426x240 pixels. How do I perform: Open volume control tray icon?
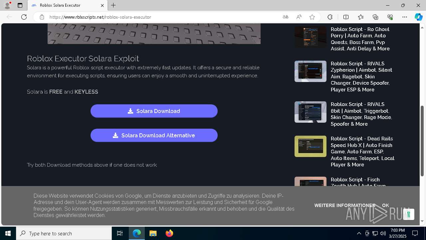(383, 233)
